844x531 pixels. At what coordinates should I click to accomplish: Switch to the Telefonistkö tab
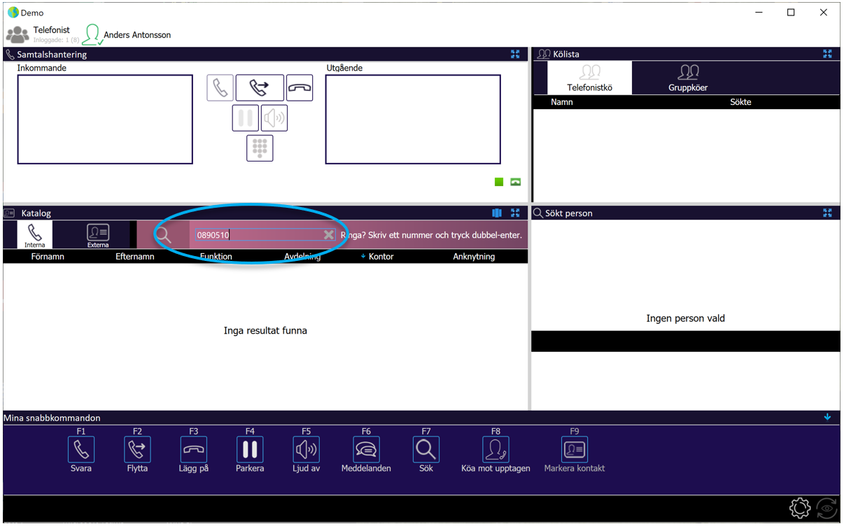[590, 78]
